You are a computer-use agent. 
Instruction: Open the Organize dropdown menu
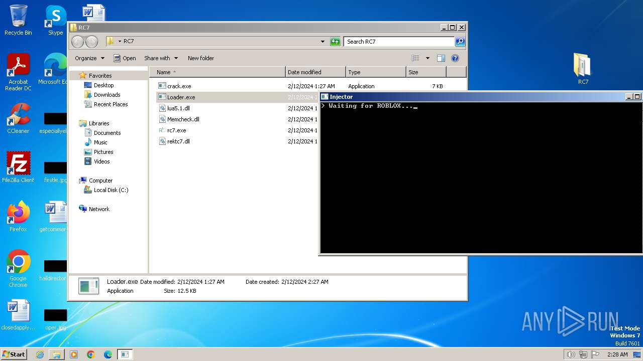point(89,58)
